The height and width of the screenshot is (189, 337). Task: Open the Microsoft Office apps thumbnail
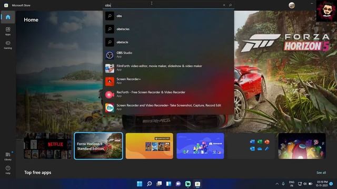point(251,146)
